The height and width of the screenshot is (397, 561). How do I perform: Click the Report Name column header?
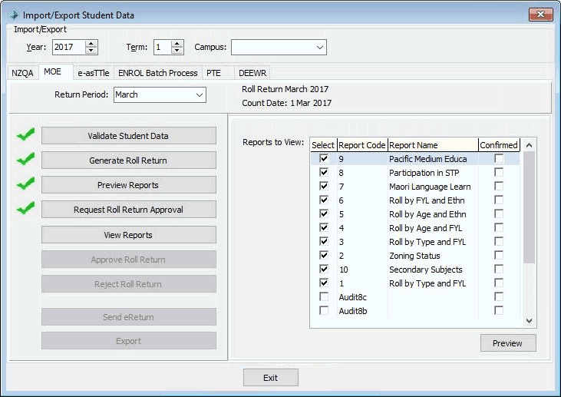pyautogui.click(x=434, y=145)
